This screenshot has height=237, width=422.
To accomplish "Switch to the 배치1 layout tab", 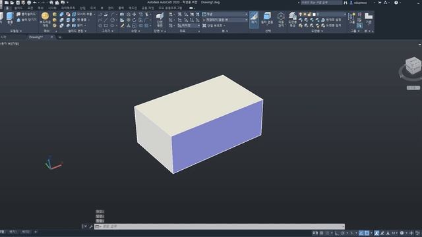I will pos(13,232).
